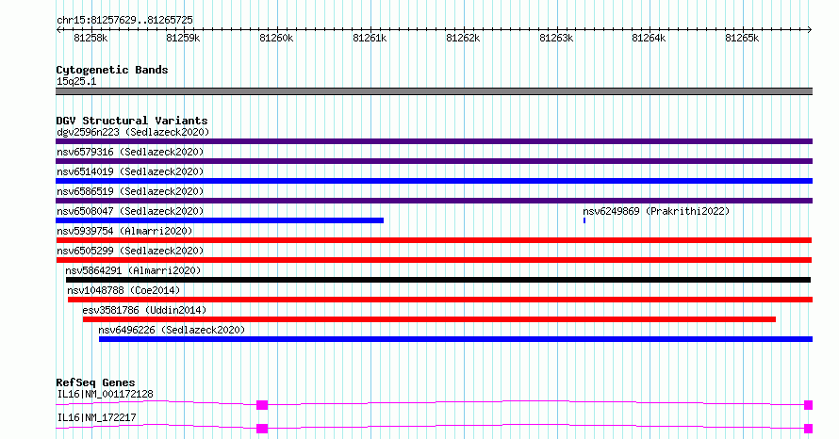Click the ruler's left arrow end
The image size is (839, 439).
tap(58, 30)
